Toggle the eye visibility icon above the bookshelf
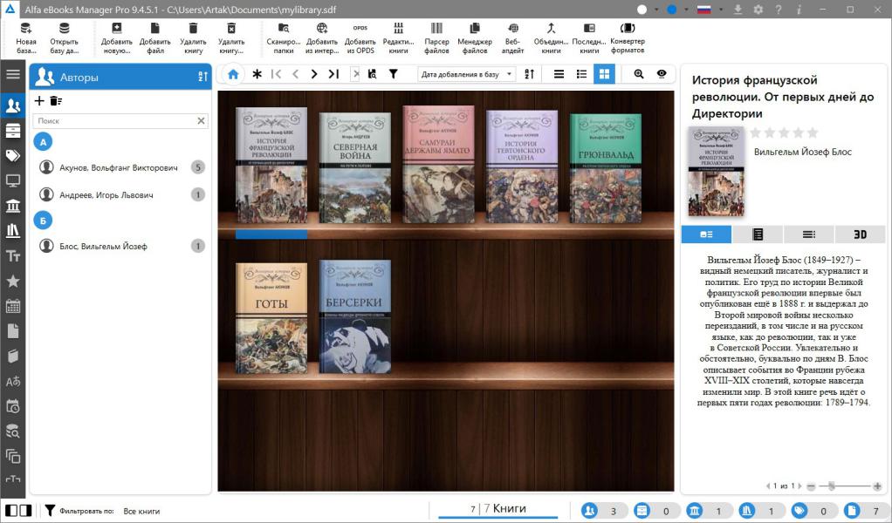892x523 pixels. click(x=662, y=74)
